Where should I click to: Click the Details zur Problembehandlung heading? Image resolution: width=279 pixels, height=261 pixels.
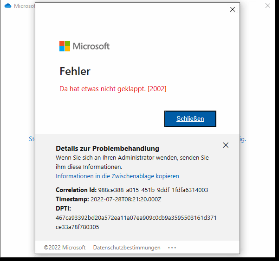[107, 149]
